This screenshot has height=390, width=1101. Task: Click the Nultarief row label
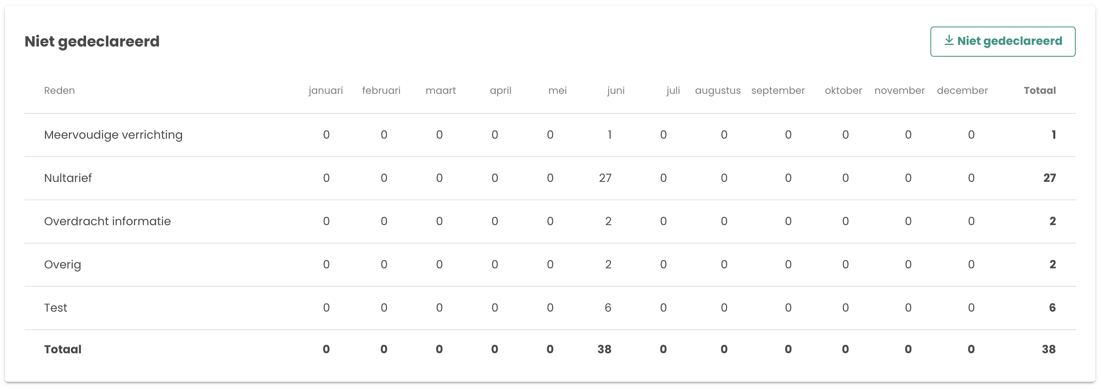[68, 178]
